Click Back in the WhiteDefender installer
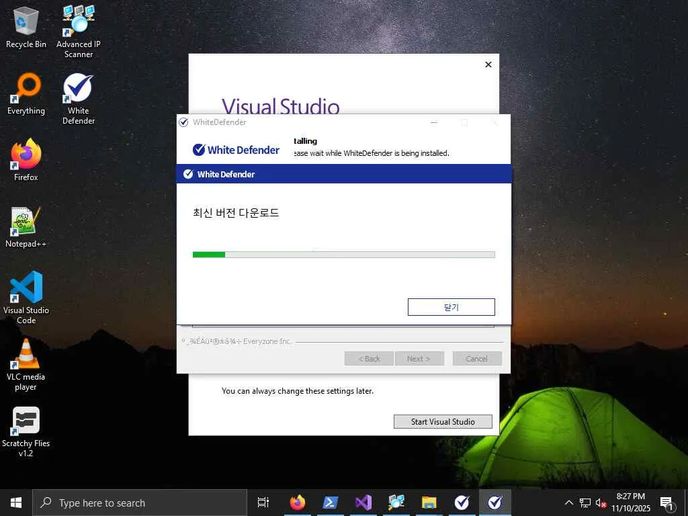Image resolution: width=688 pixels, height=516 pixels. [369, 359]
